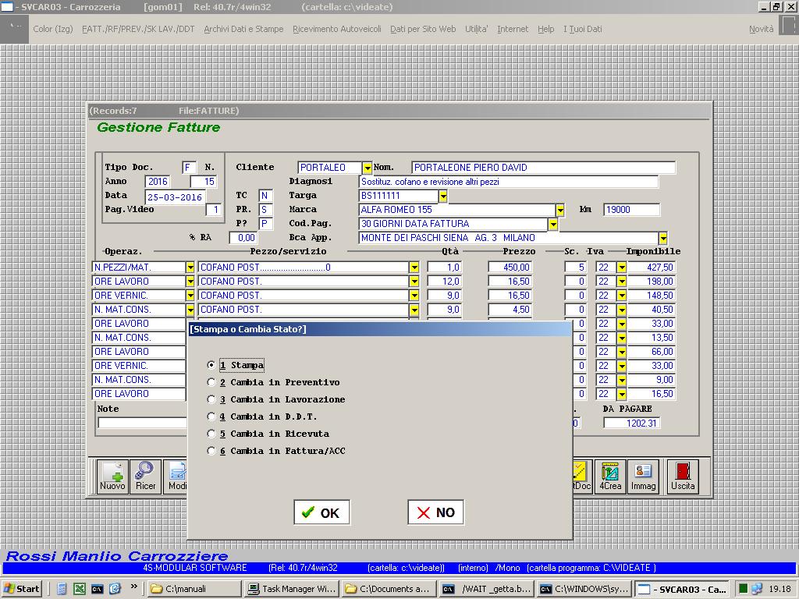The image size is (799, 599).
Task: Click the Prezzo 450,00 field
Action: [510, 268]
